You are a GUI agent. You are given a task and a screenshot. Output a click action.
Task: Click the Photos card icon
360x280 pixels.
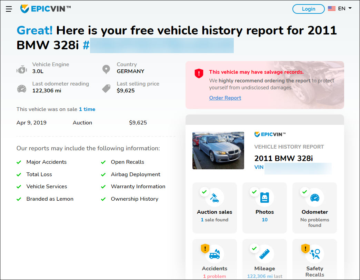tap(264, 198)
